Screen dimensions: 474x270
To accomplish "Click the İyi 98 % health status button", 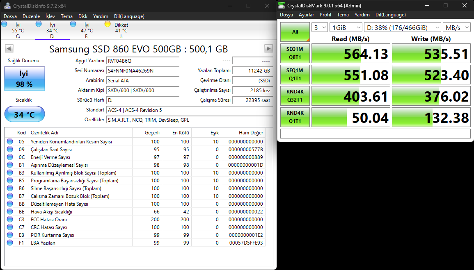I will pyautogui.click(x=25, y=78).
